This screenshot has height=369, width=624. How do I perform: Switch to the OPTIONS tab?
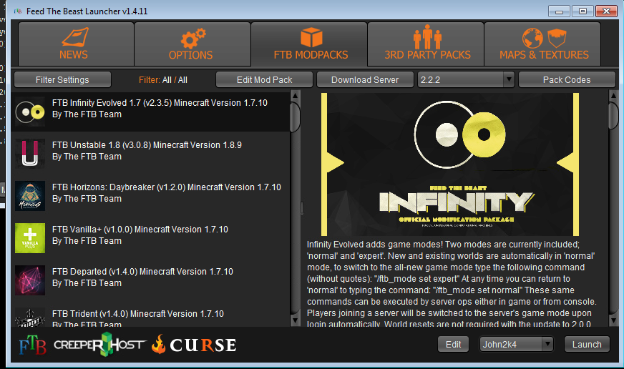192,44
